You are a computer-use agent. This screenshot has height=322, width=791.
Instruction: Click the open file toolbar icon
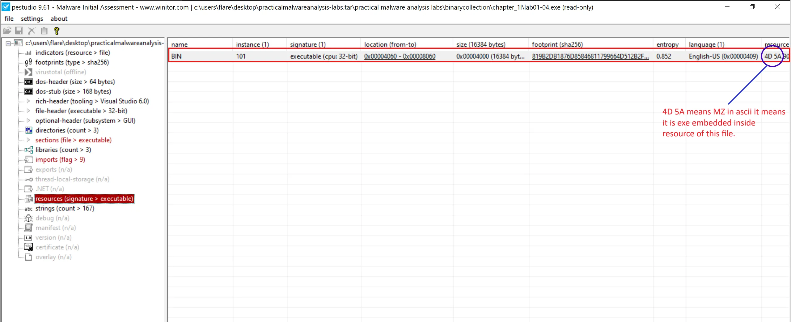(7, 31)
